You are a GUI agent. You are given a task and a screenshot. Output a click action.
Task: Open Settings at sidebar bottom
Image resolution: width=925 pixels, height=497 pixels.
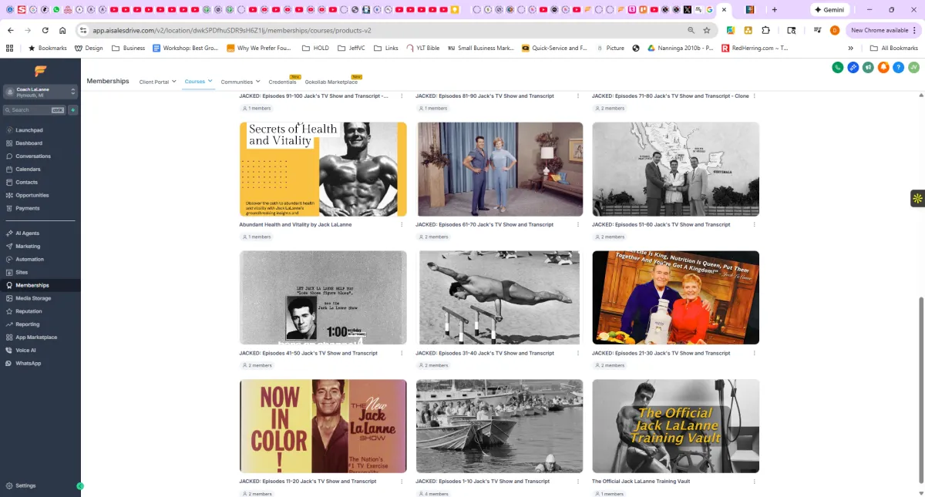point(25,485)
